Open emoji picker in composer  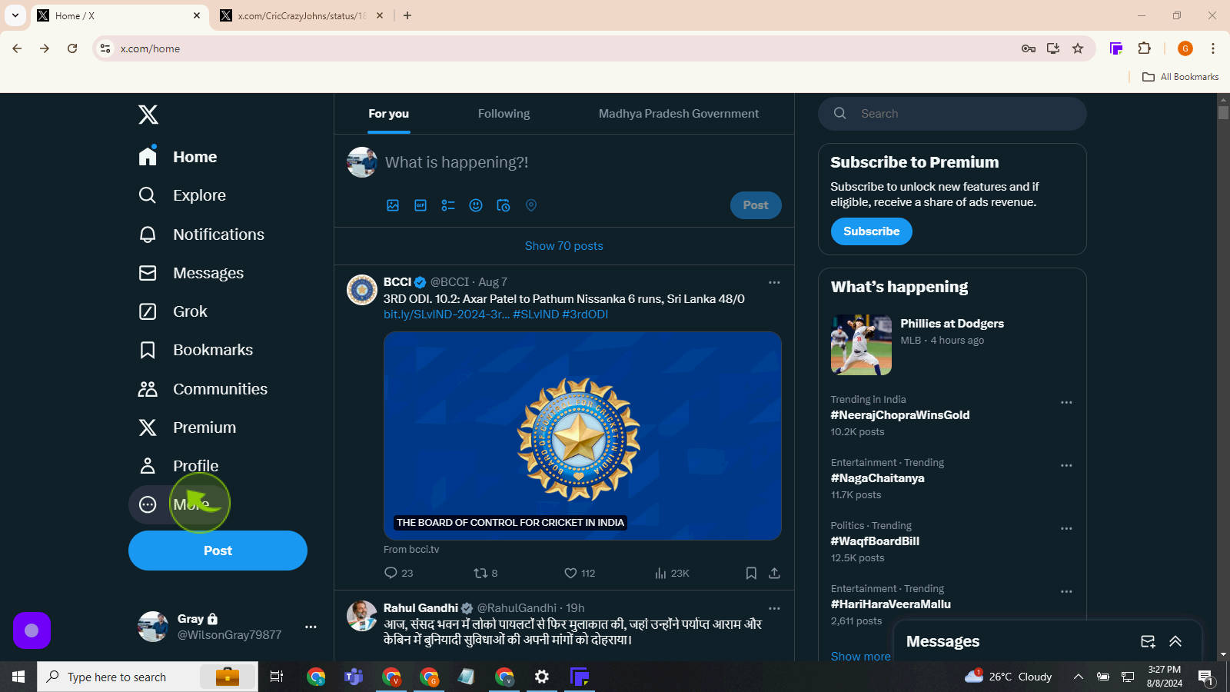tap(476, 205)
